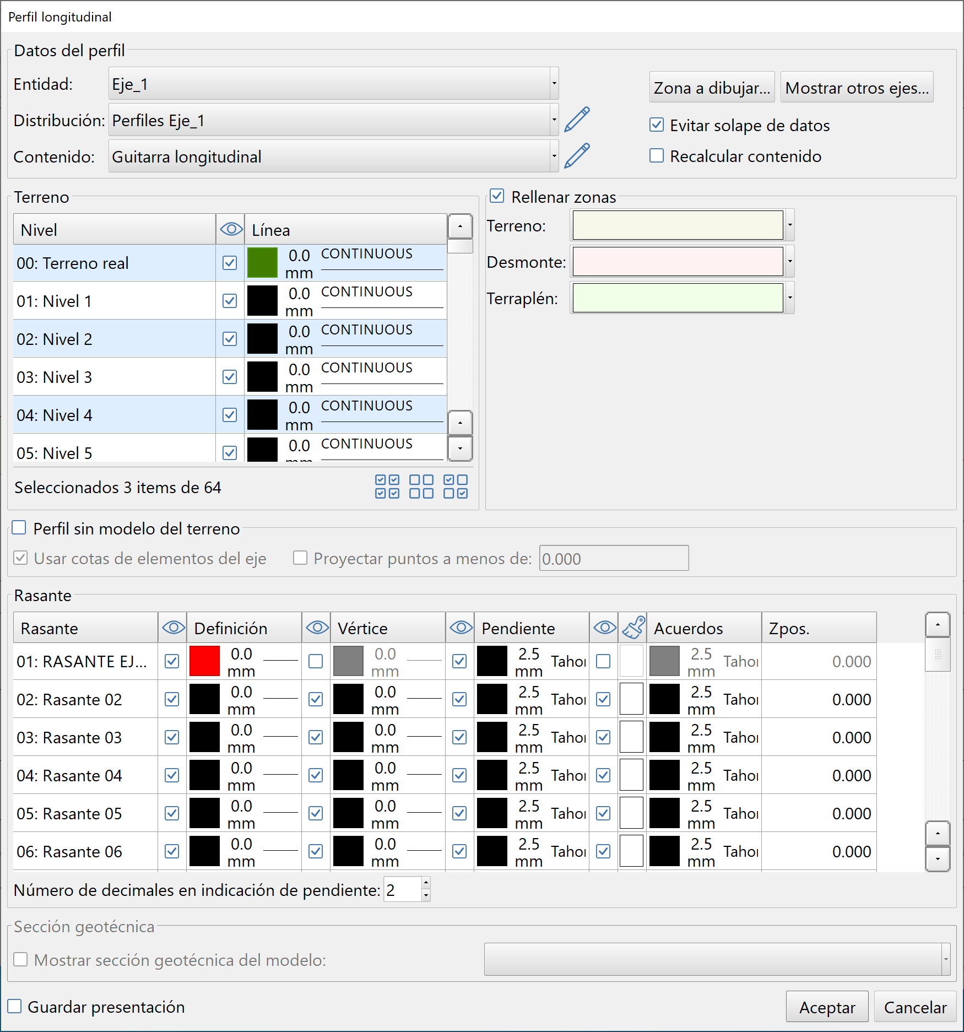Click the eye icon before Definición column
The image size is (964, 1032).
(x=173, y=628)
